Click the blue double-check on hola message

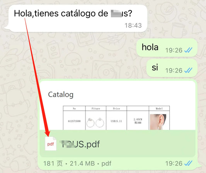tap(188, 50)
